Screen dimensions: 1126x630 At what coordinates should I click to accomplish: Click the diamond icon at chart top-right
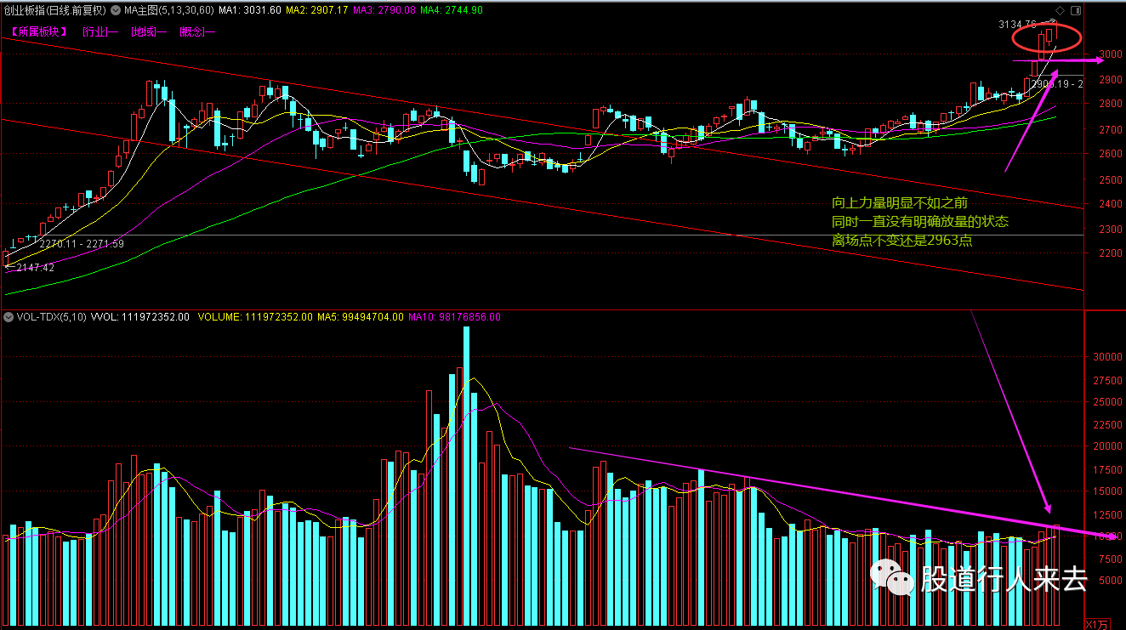[x=1060, y=10]
